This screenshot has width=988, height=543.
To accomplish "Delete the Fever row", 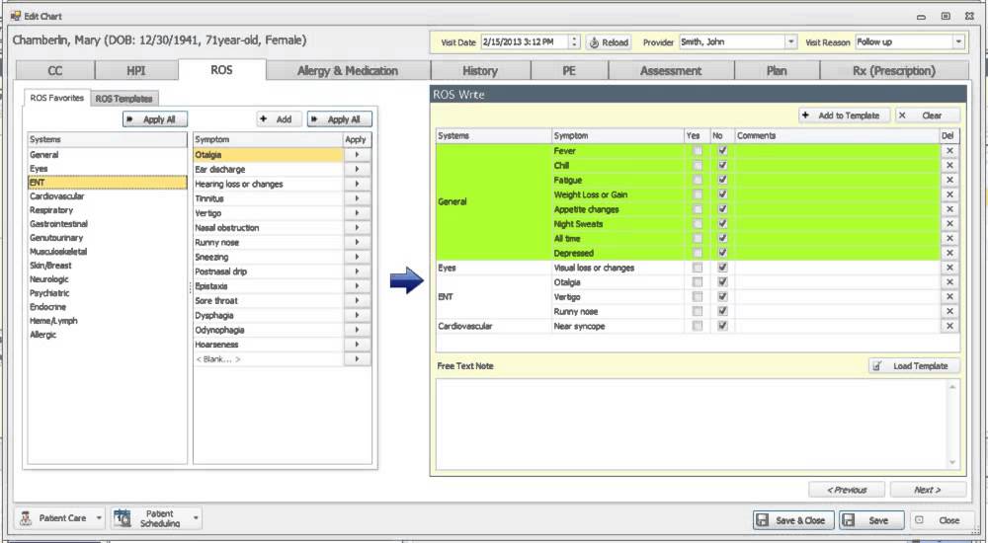I will coord(949,150).
